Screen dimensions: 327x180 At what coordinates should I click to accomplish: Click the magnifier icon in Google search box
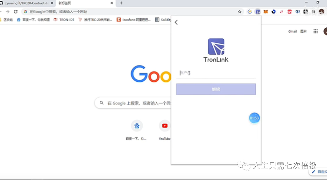[102, 103]
